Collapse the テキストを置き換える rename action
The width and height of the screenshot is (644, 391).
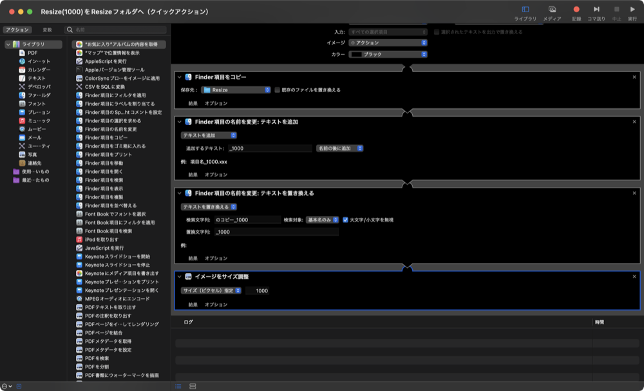[x=180, y=193]
